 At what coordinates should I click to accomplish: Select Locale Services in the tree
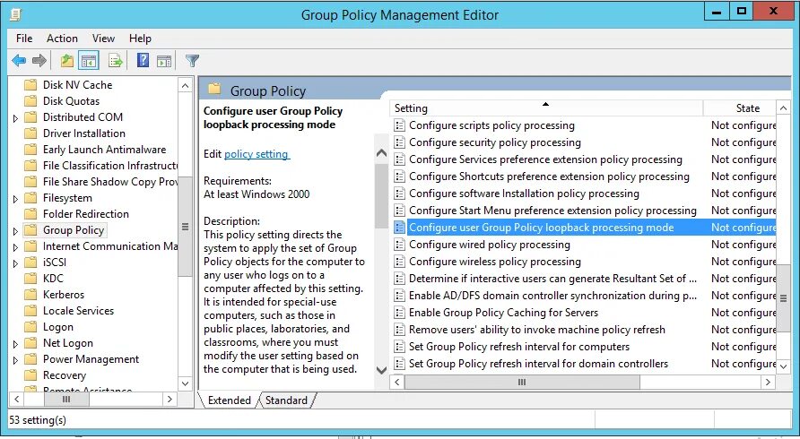[x=78, y=311]
